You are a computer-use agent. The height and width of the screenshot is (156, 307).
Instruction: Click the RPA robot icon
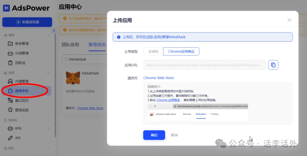point(10,128)
